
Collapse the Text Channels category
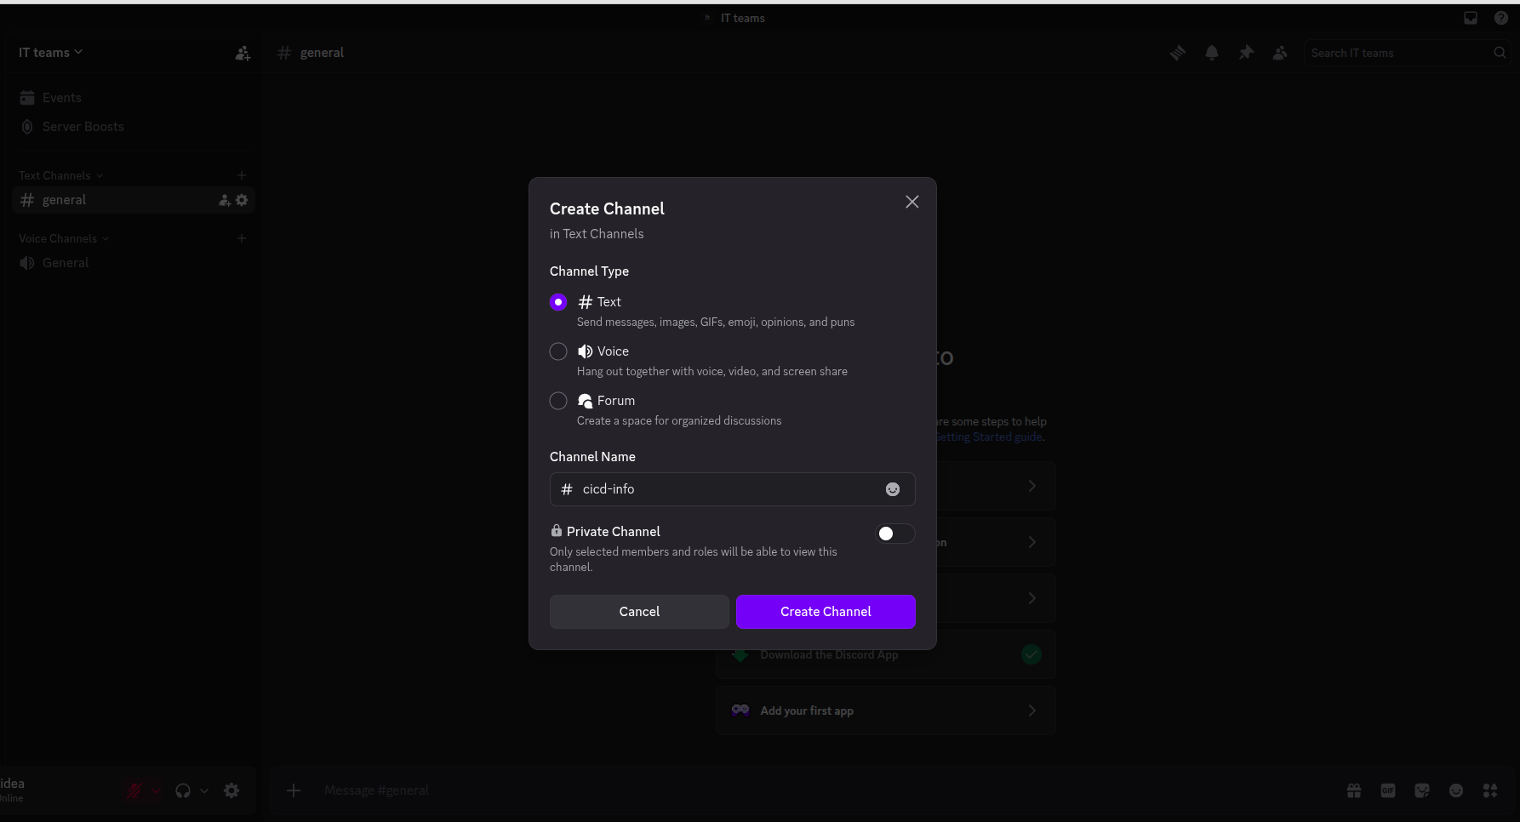click(x=60, y=175)
